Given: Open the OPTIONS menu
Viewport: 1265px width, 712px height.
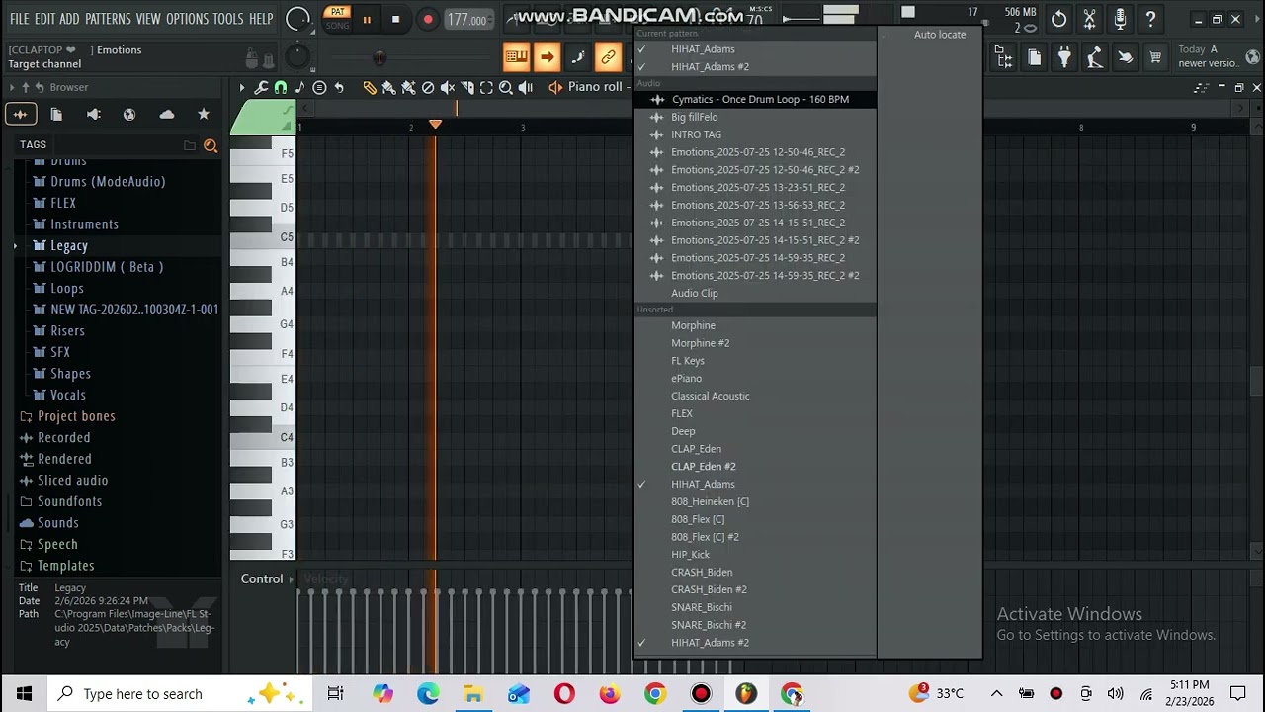Looking at the screenshot, I should pos(187,19).
